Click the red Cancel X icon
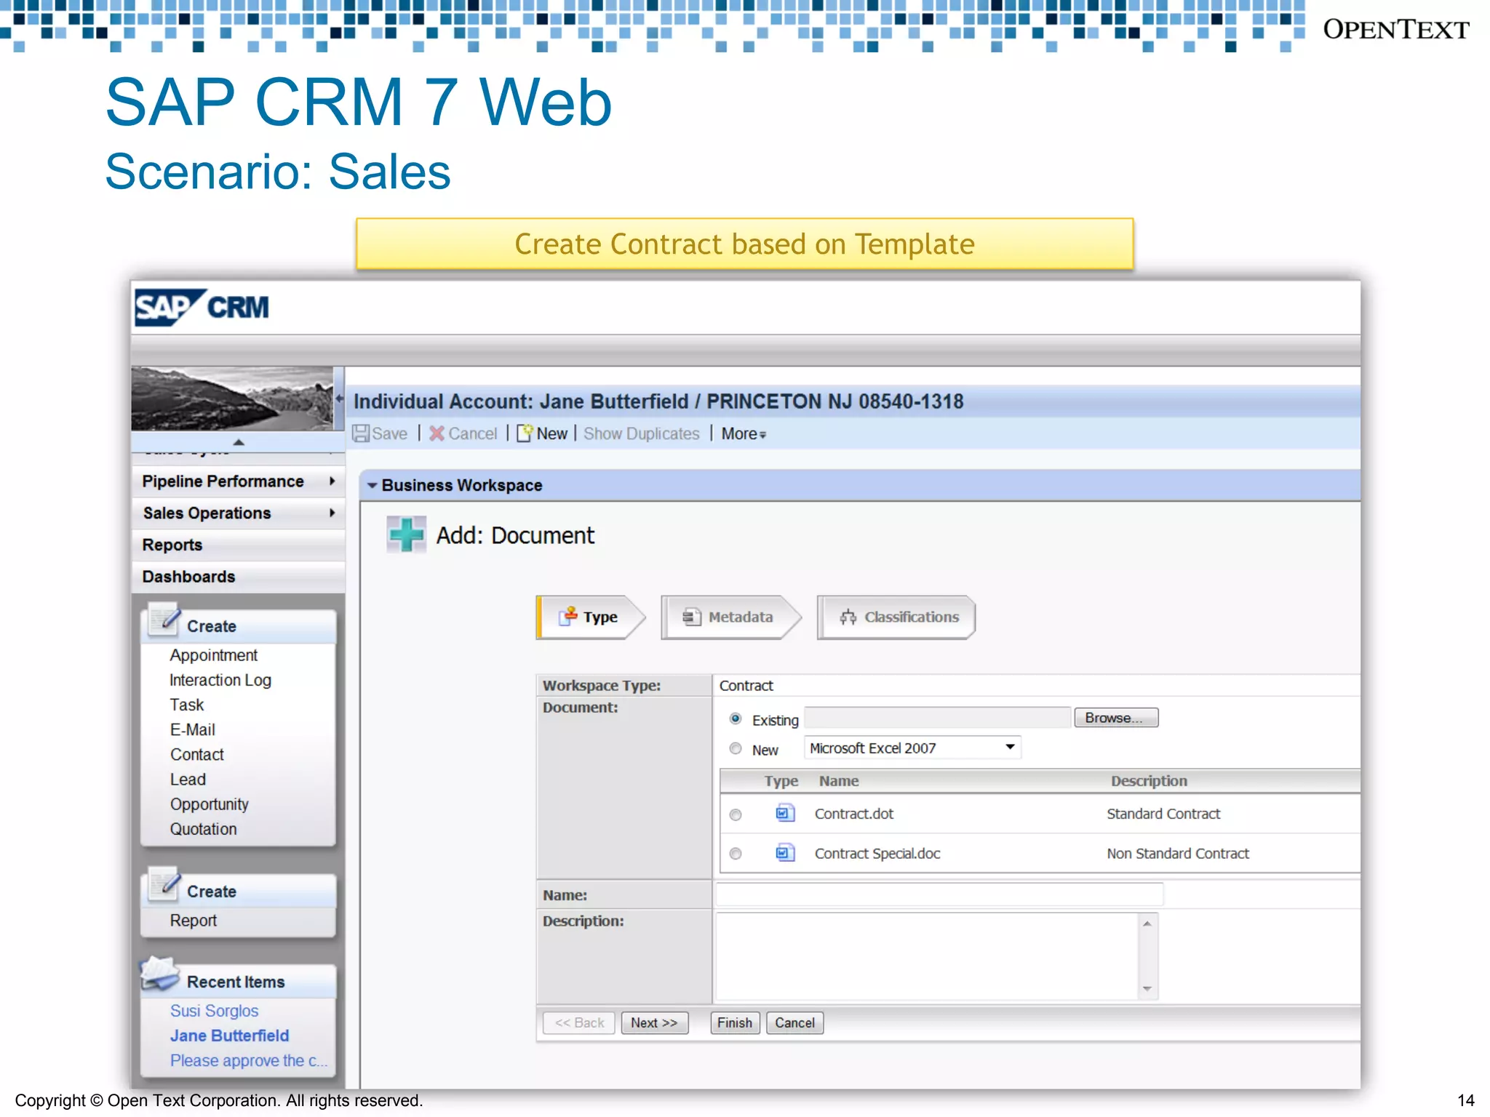Viewport: 1490px width, 1117px height. 437,433
